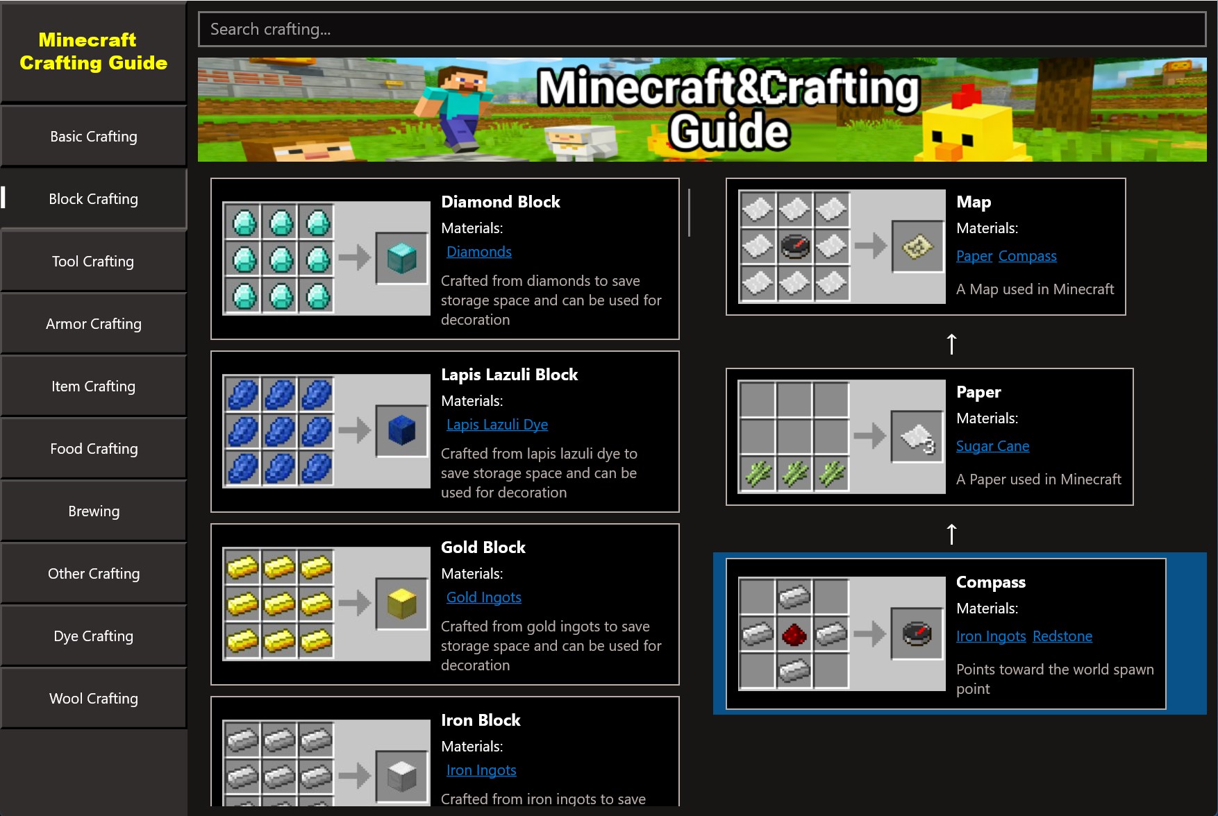Click the center lapis dye in Lapis grid

pyautogui.click(x=281, y=431)
